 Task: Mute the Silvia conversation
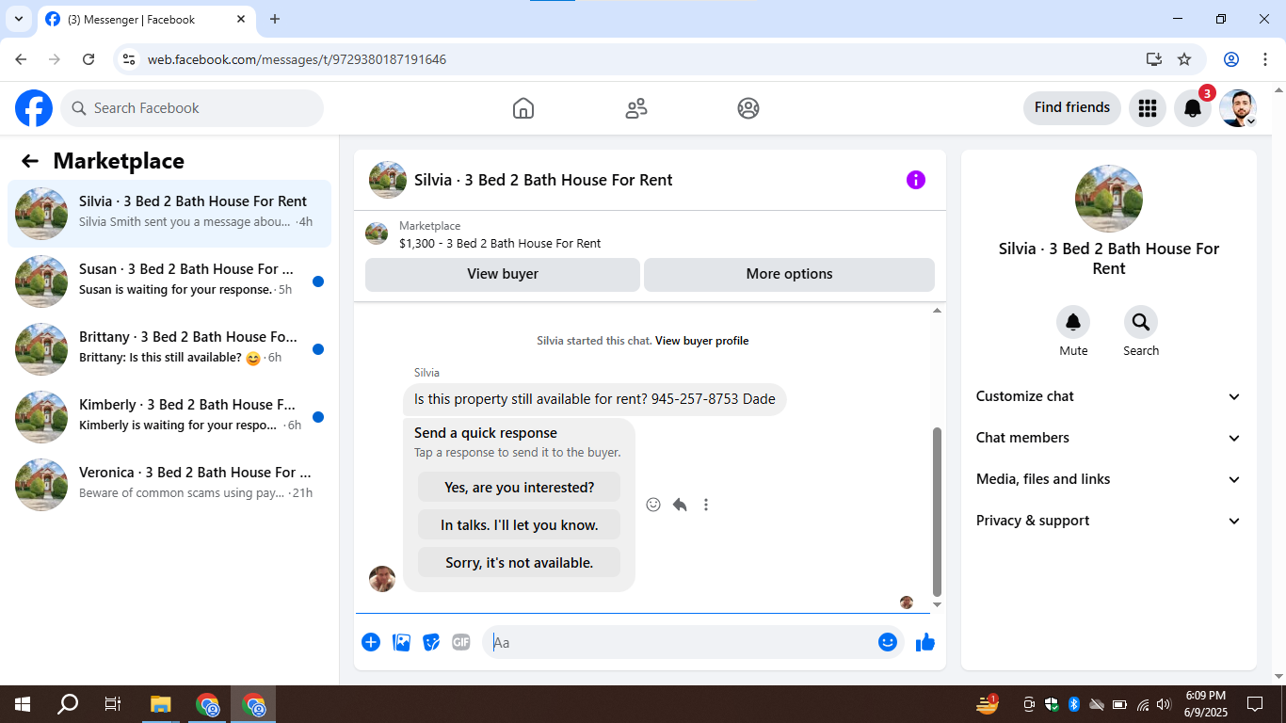point(1073,323)
